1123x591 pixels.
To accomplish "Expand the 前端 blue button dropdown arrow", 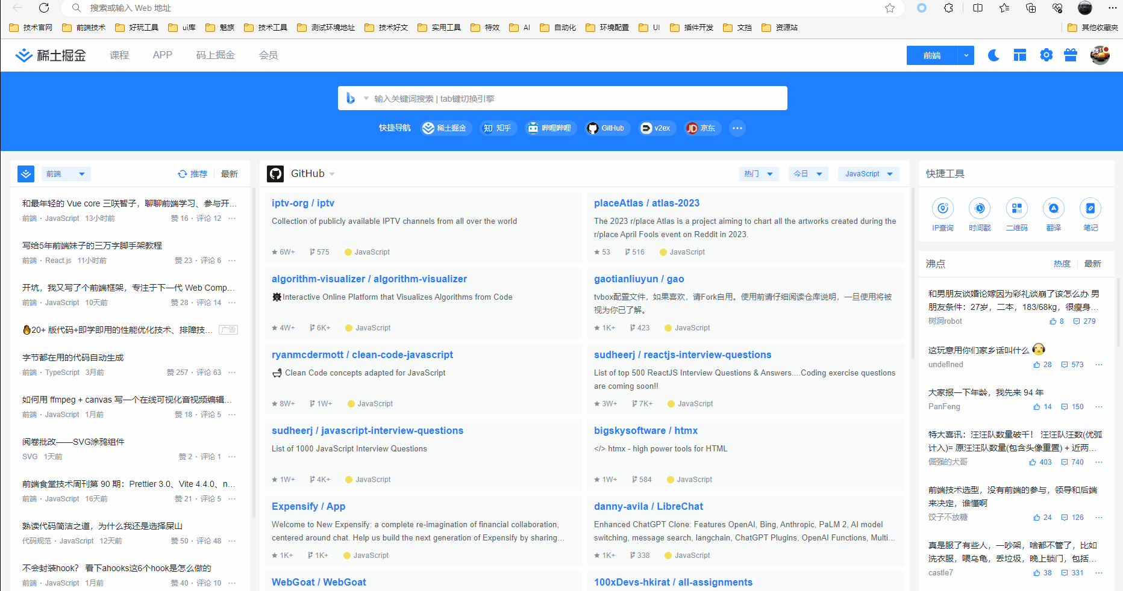I will click(966, 55).
